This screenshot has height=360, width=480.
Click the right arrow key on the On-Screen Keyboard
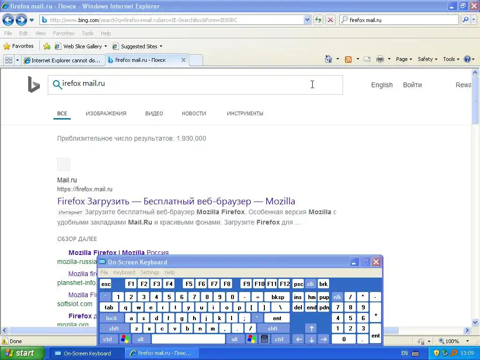[x=324, y=339]
